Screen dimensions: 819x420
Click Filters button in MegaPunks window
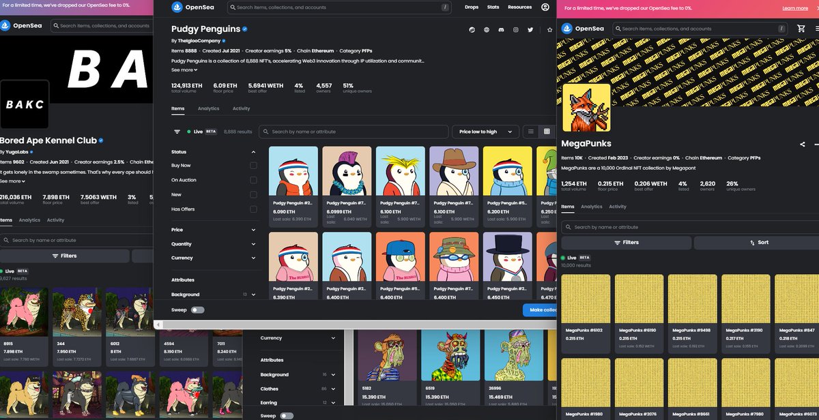click(x=627, y=242)
